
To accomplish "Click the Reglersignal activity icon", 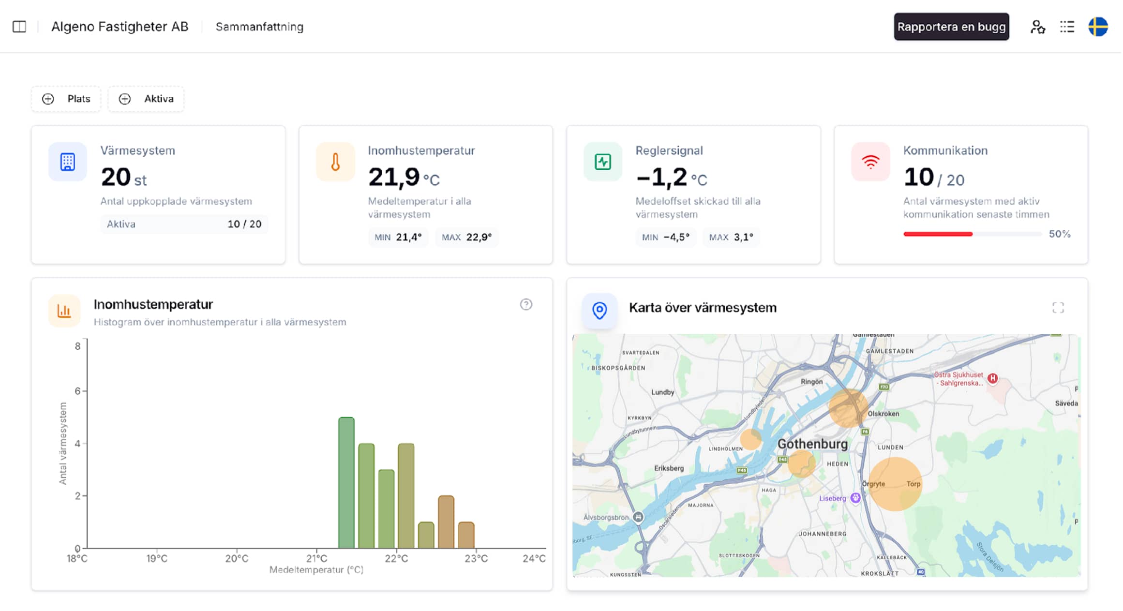I will (x=602, y=162).
